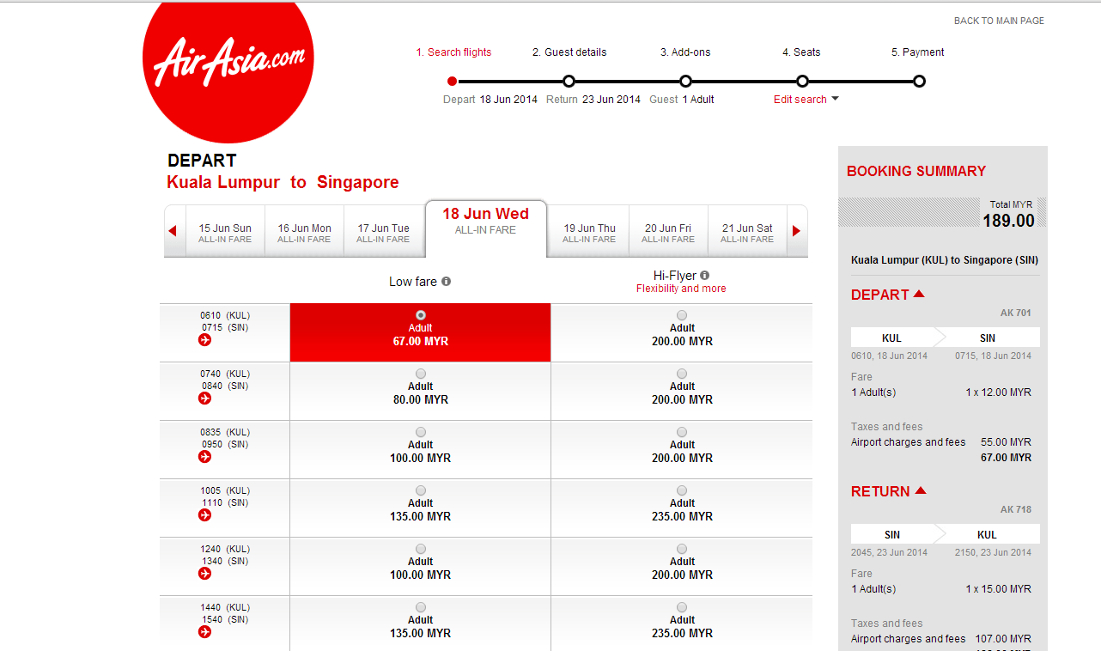This screenshot has width=1101, height=651.
Task: Click the Seats progress circle
Action: pyautogui.click(x=802, y=82)
